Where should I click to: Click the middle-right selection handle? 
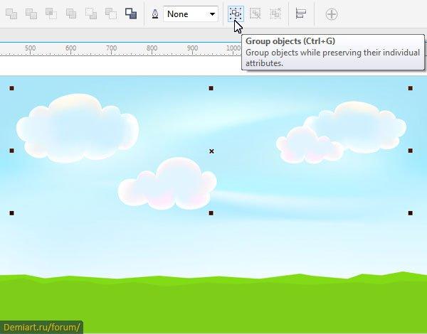(x=411, y=151)
